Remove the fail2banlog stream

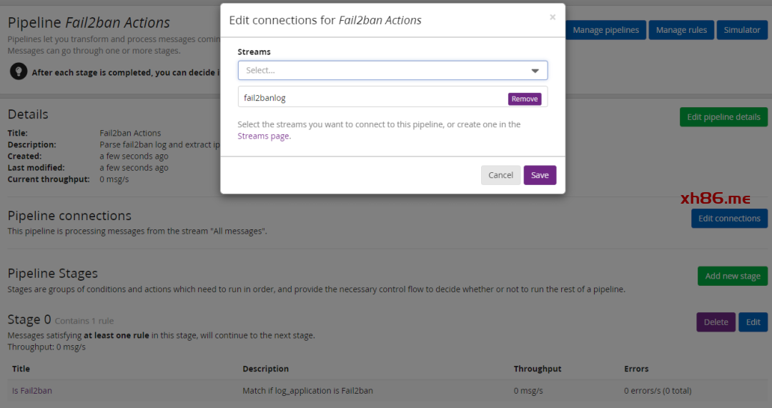(x=524, y=99)
